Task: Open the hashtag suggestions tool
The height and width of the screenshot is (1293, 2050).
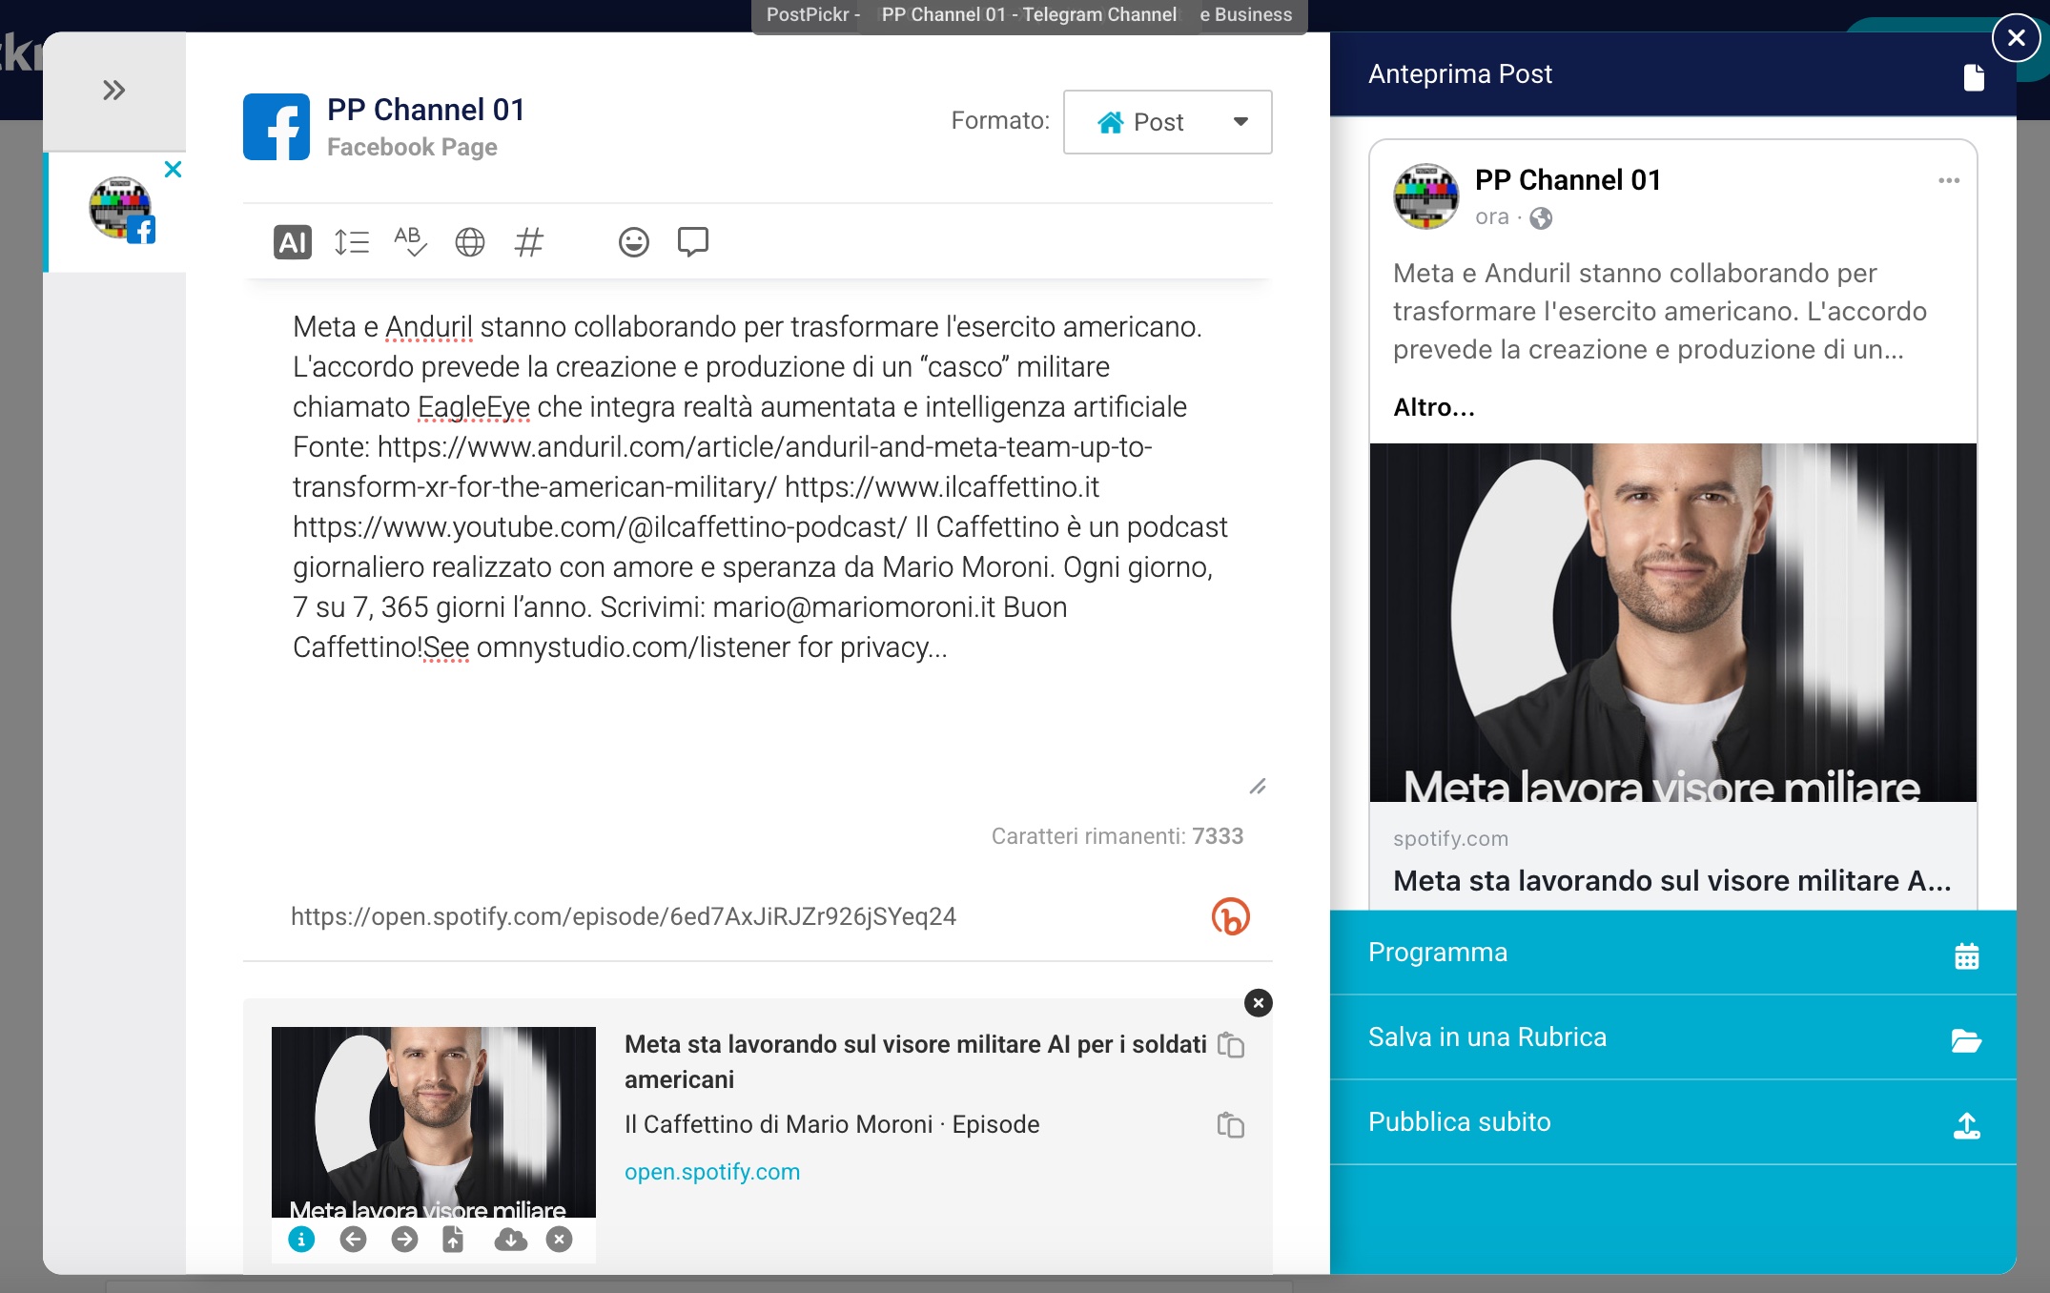Action: coord(528,242)
